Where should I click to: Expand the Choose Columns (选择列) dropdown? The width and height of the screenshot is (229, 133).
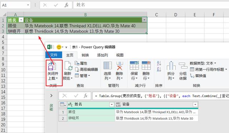point(110,79)
